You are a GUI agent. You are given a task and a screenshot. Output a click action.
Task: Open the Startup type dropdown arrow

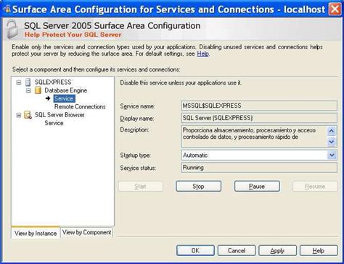click(332, 155)
